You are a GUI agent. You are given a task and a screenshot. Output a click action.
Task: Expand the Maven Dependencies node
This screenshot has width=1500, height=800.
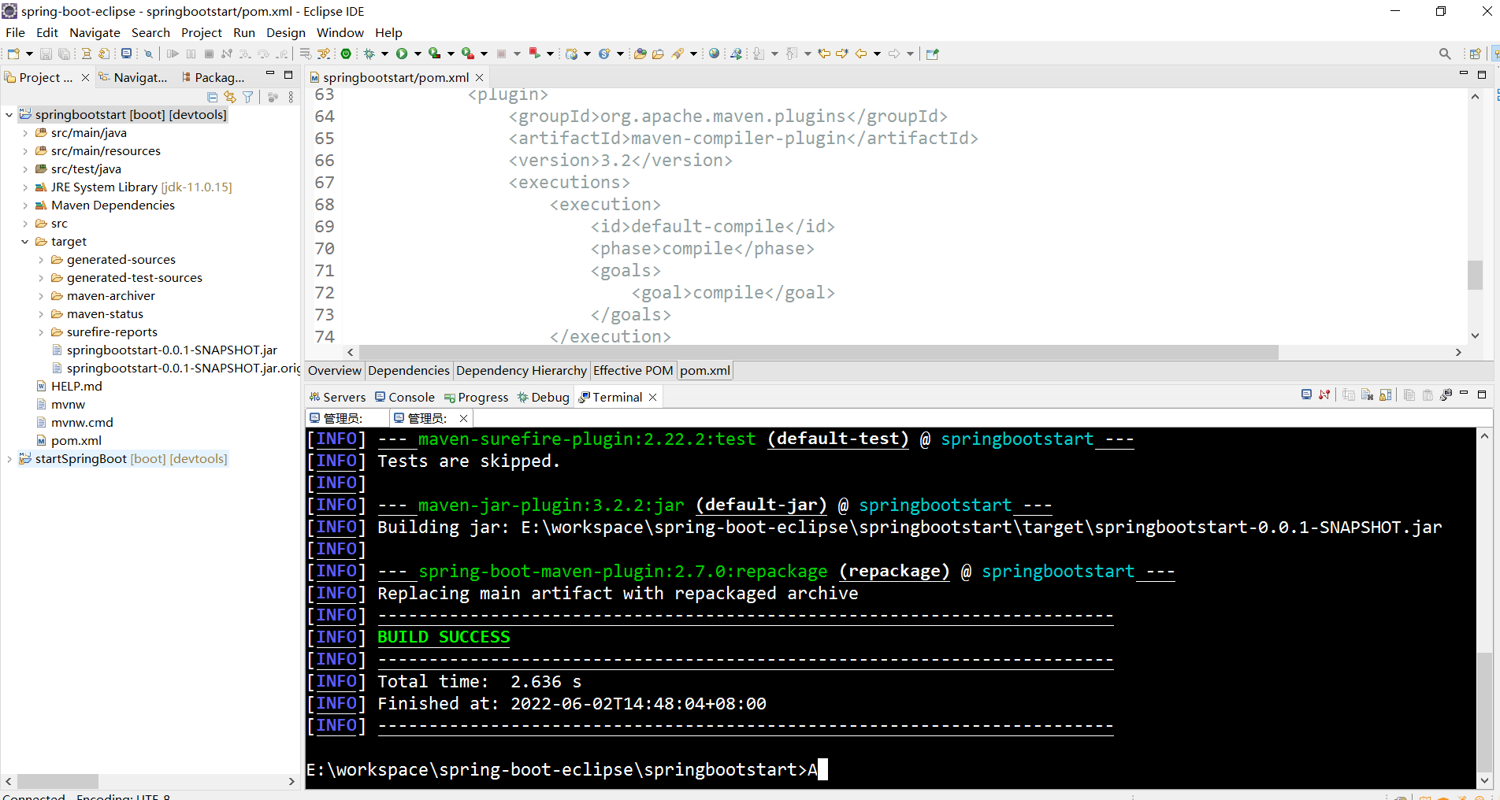24,206
